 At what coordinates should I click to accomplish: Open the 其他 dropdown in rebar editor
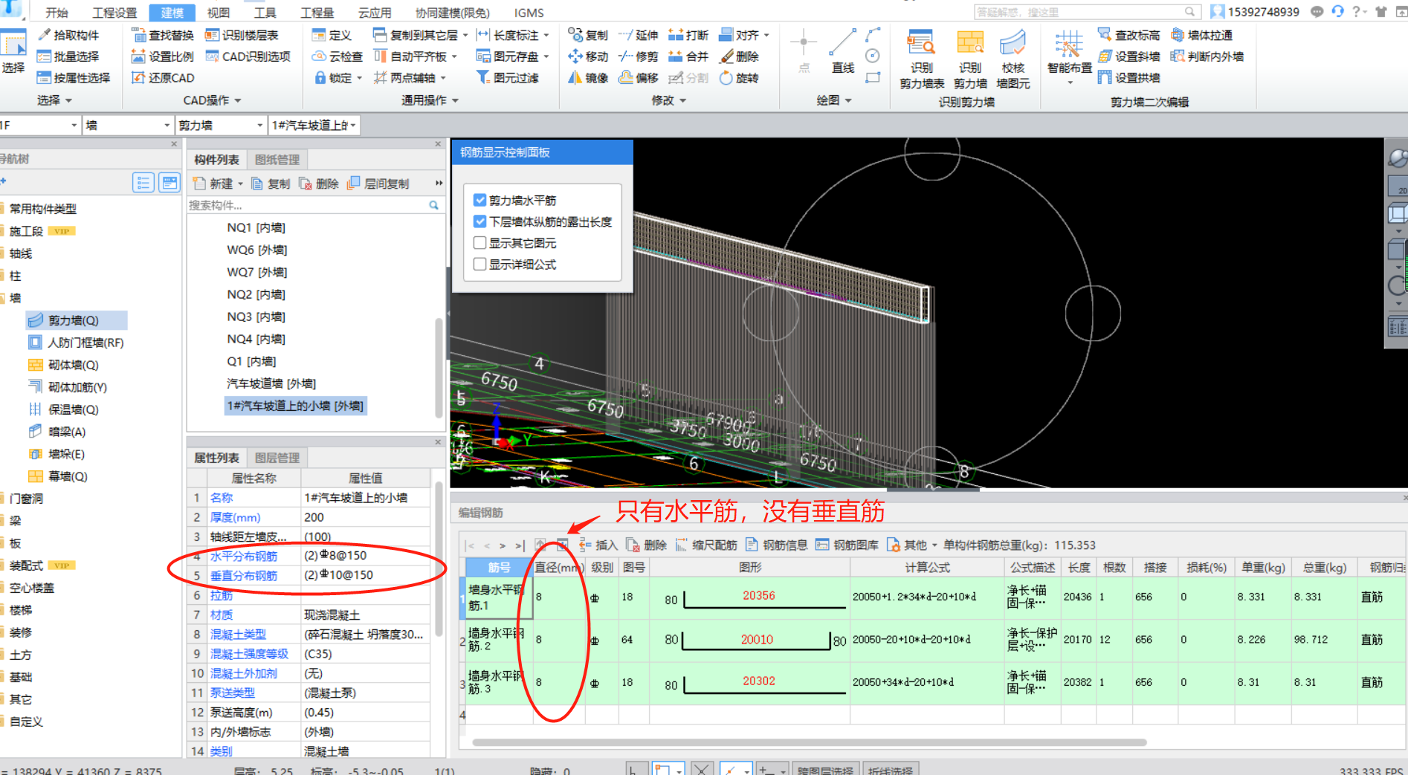911,545
